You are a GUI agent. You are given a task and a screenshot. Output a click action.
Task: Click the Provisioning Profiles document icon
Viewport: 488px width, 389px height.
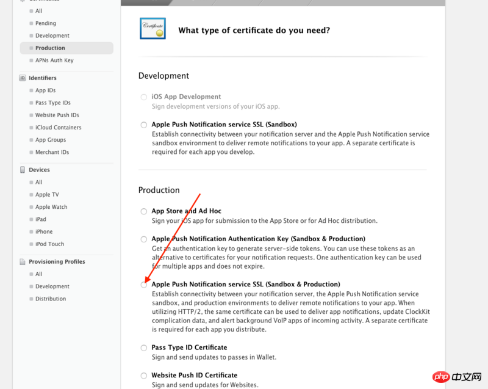(x=23, y=261)
